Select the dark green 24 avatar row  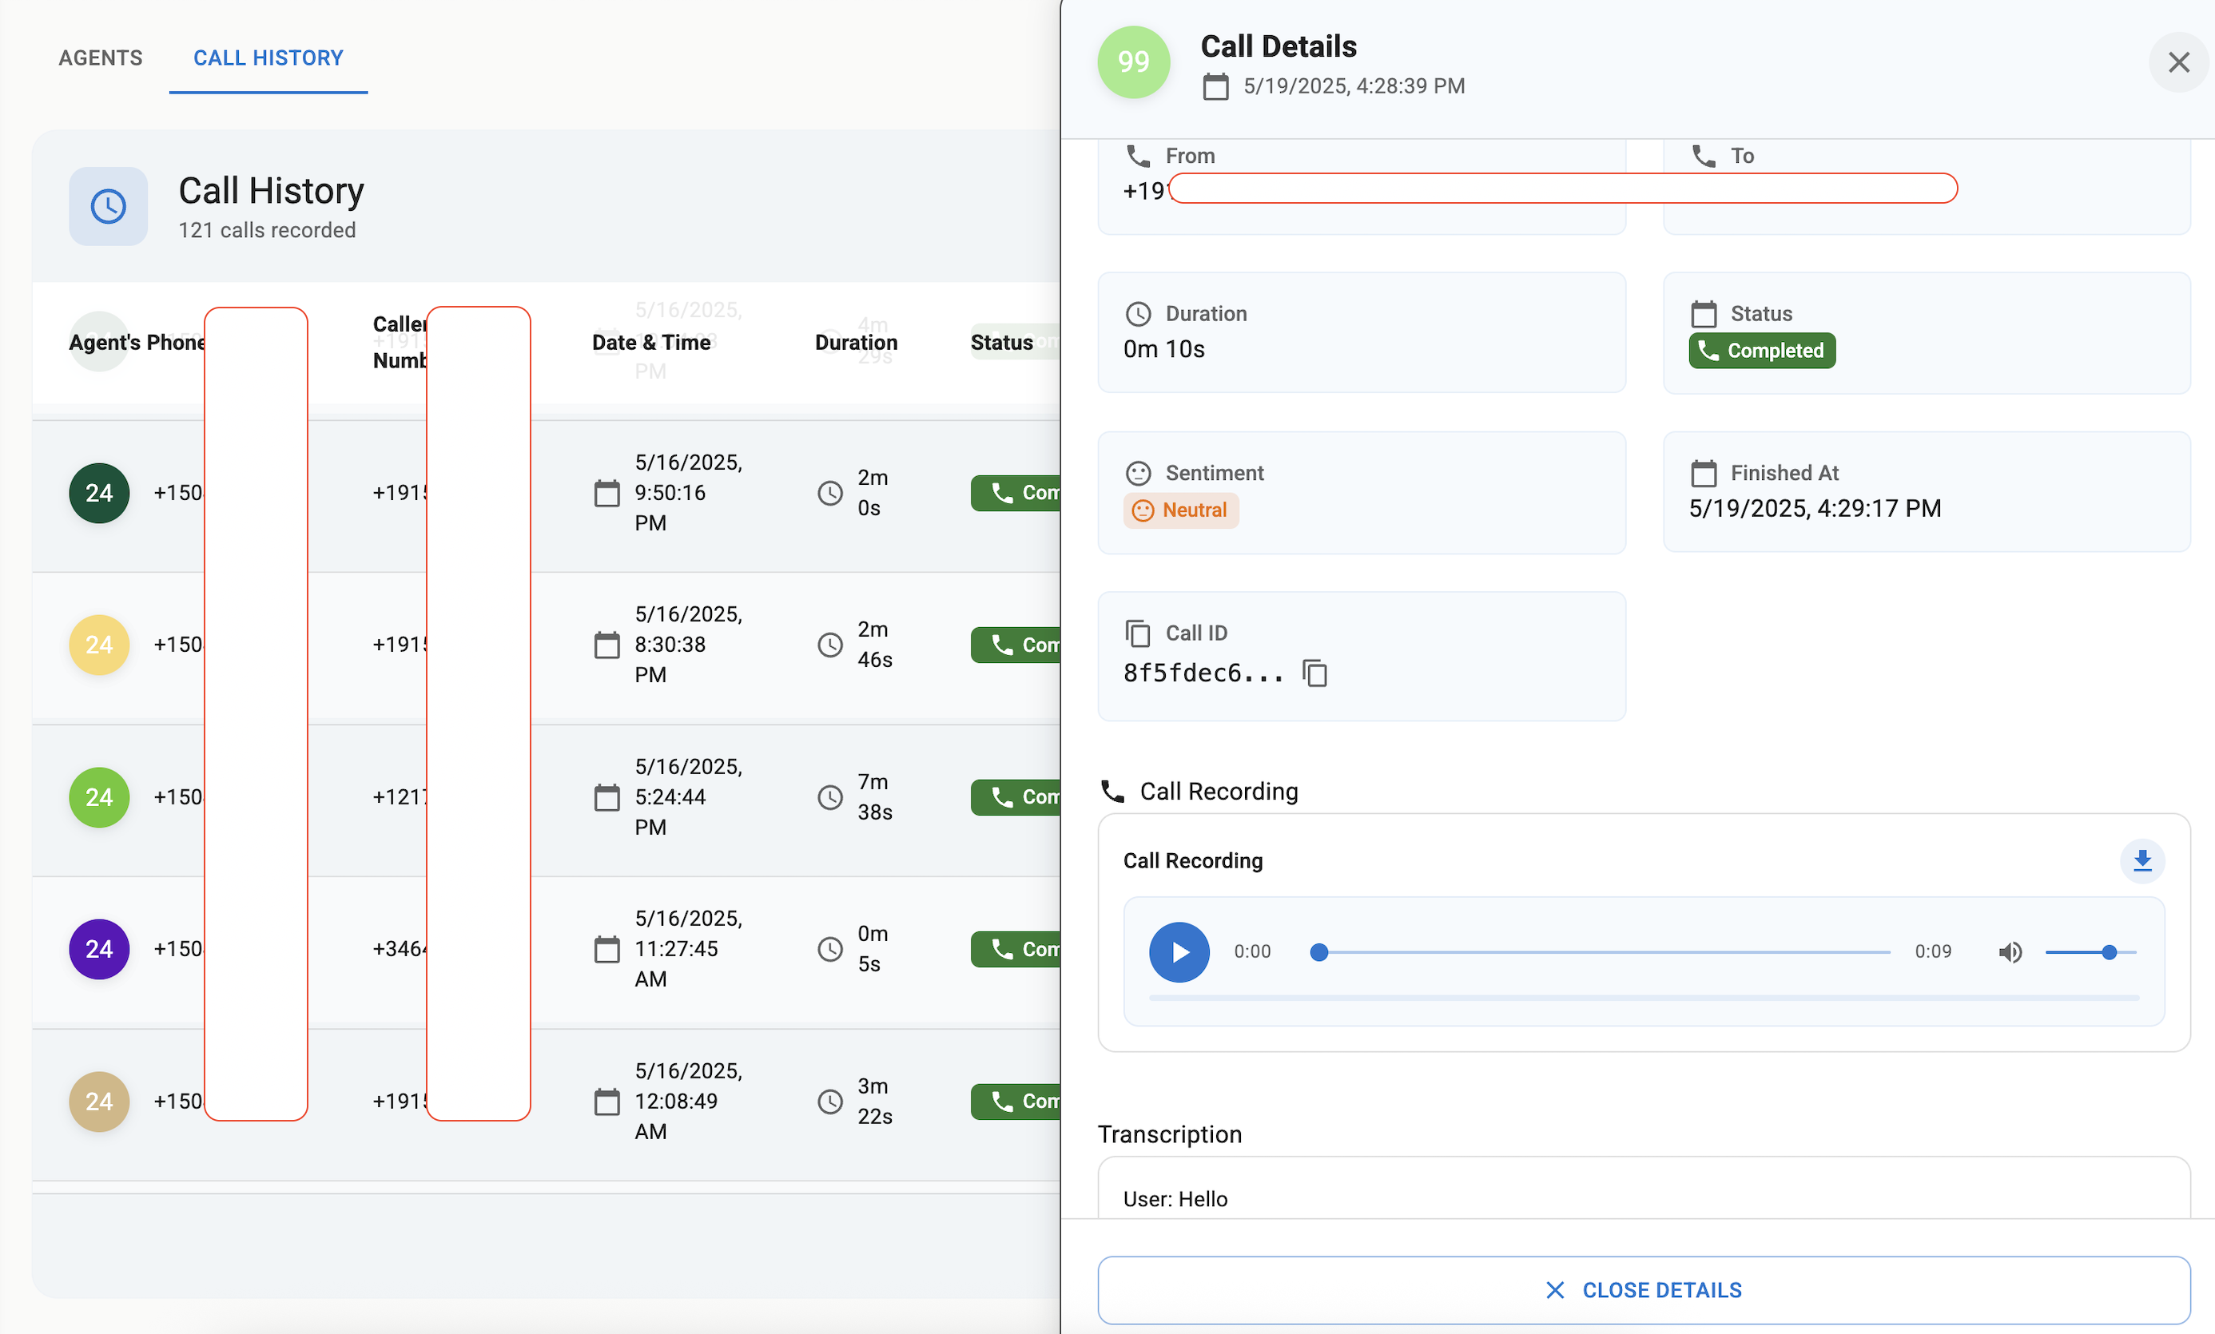tap(99, 494)
